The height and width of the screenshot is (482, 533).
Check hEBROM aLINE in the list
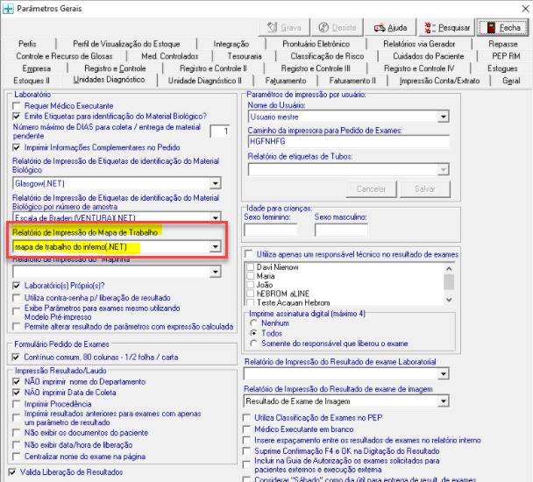250,294
